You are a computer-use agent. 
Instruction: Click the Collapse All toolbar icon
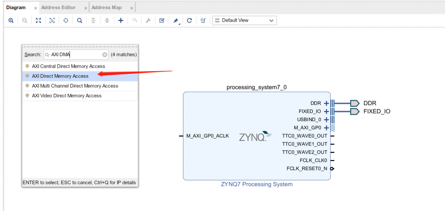click(93, 20)
